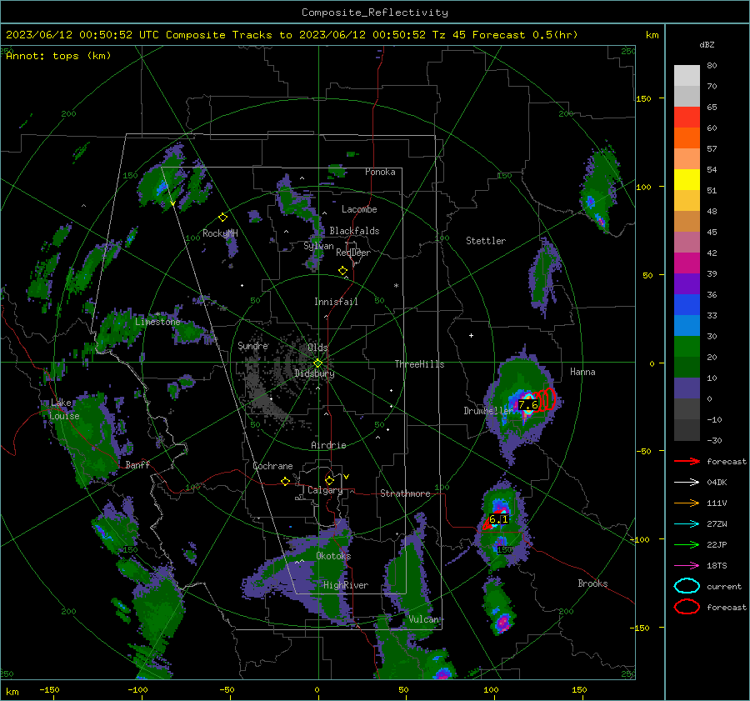
Task: Click the Drumheller city label
Action: (488, 411)
